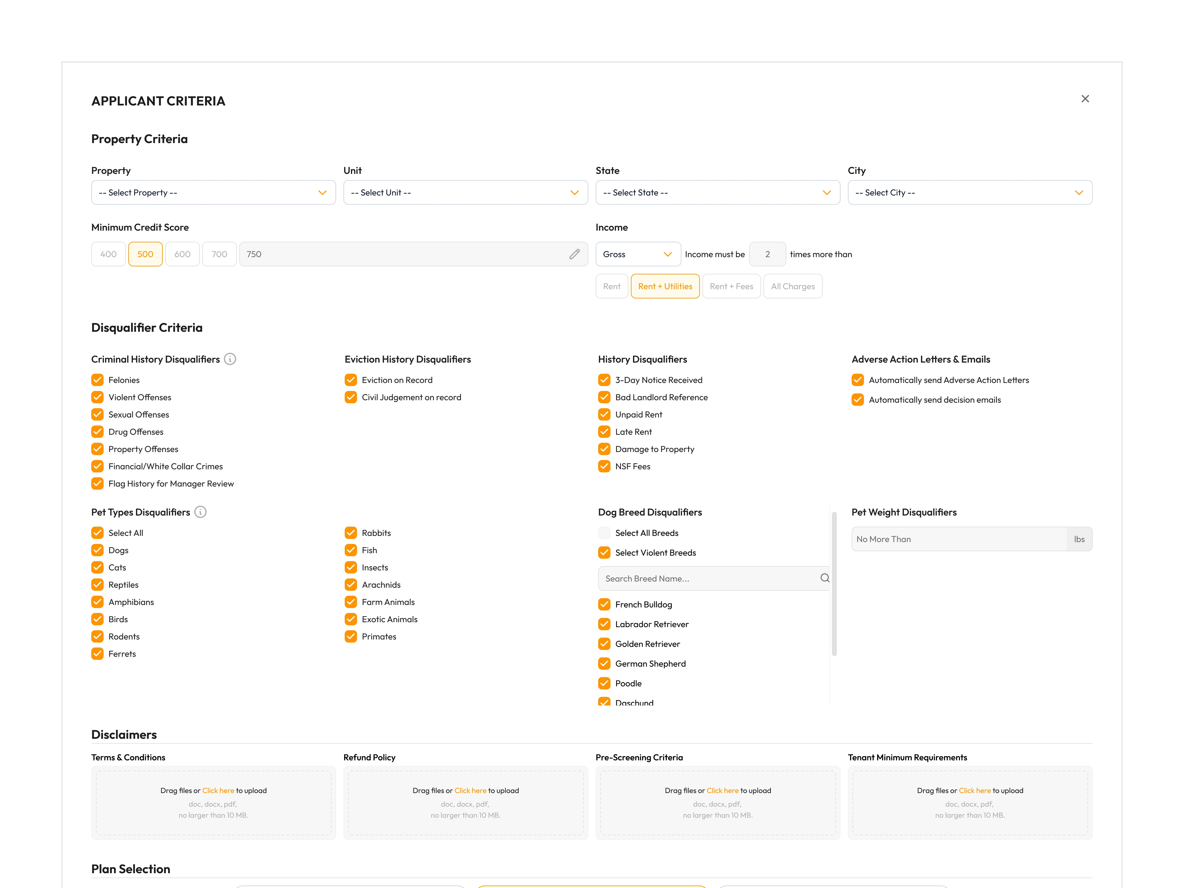
Task: Select the Rent + Utilities option
Action: (665, 286)
